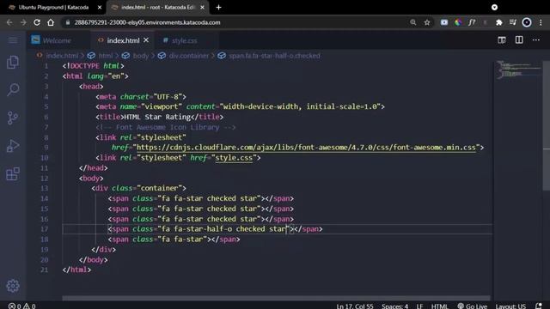This screenshot has width=550, height=309.
Task: Click the horizontal editor scrollbar
Action: [x=276, y=298]
